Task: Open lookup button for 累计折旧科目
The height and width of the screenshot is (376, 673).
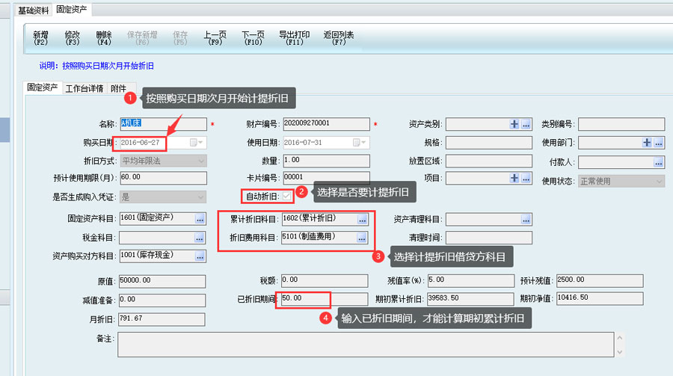Action: [x=363, y=219]
